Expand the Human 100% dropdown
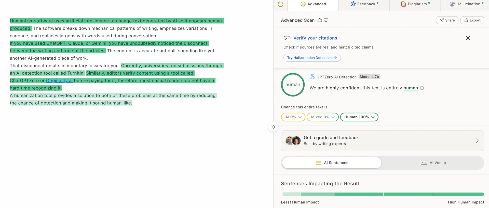The image size is (489, 208). [x=359, y=117]
